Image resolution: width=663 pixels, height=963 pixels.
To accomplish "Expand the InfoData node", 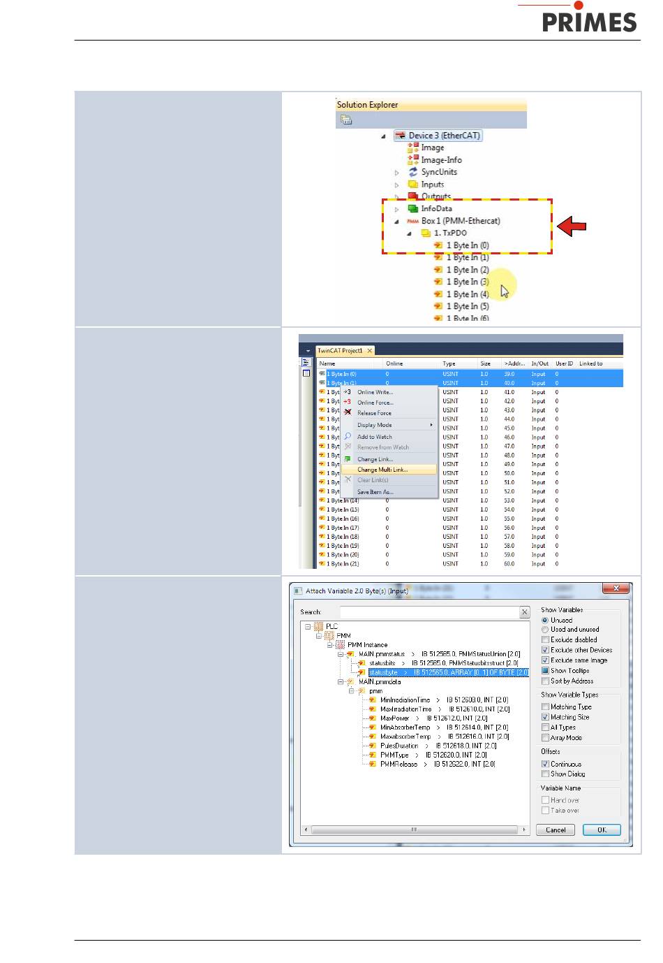I will 396,209.
